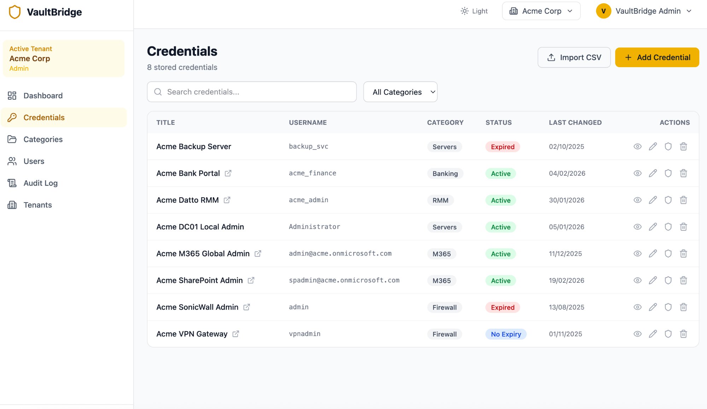Open the All Categories filter dropdown
The image size is (707, 409).
(400, 92)
